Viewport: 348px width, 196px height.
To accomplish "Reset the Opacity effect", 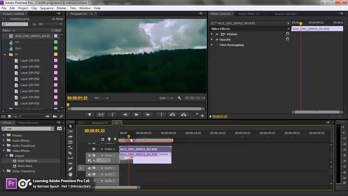I will pyautogui.click(x=287, y=39).
